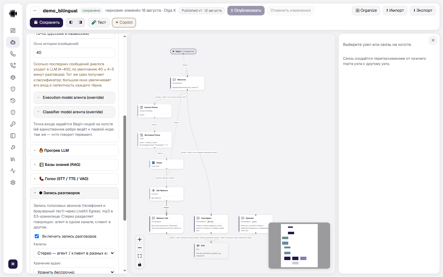Close the right inspector panel
The image size is (443, 277).
[x=433, y=40]
